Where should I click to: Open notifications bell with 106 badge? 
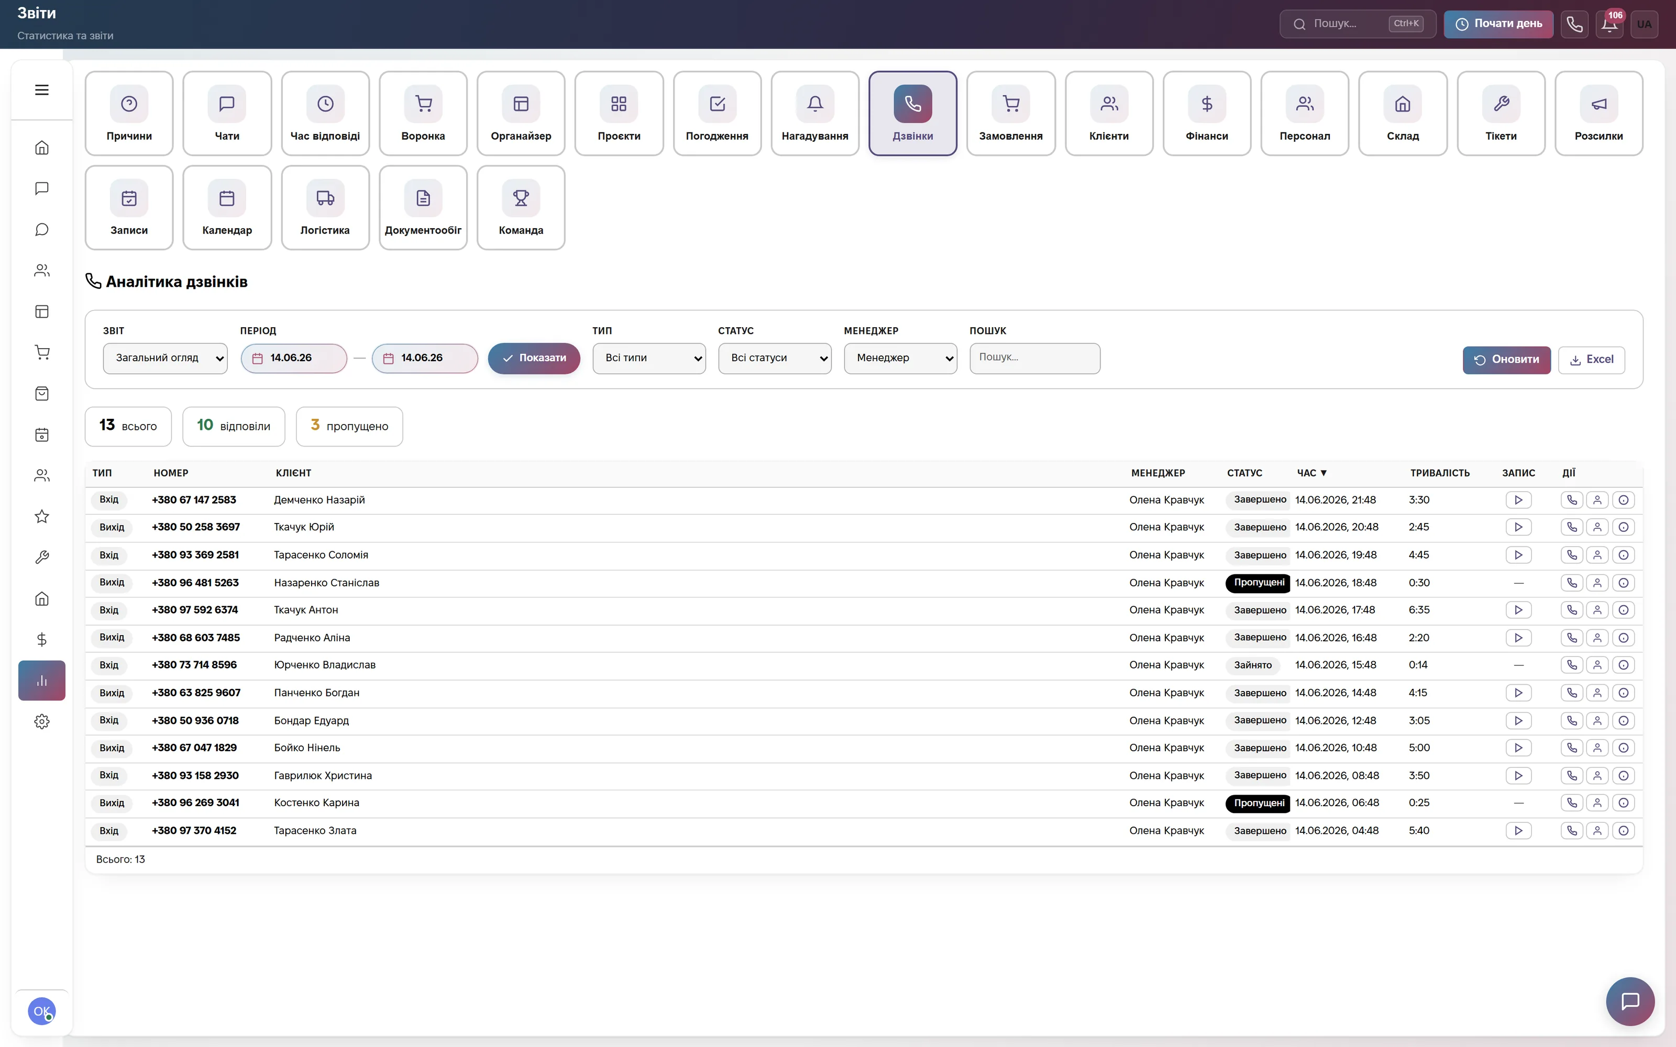point(1609,24)
